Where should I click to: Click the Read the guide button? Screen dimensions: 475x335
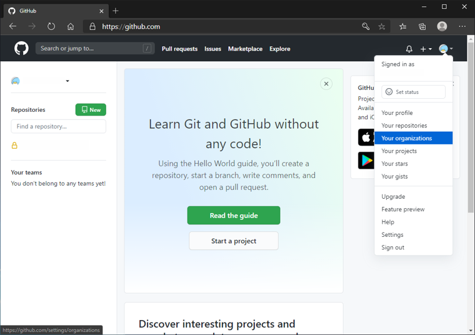coord(234,216)
